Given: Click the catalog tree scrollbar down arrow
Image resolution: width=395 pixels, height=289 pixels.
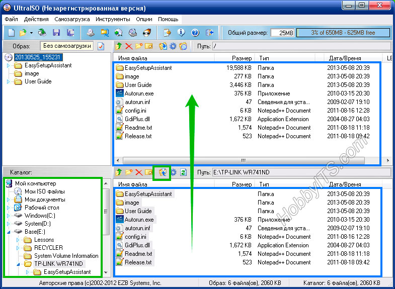Looking at the screenshot, I should coord(106,272).
